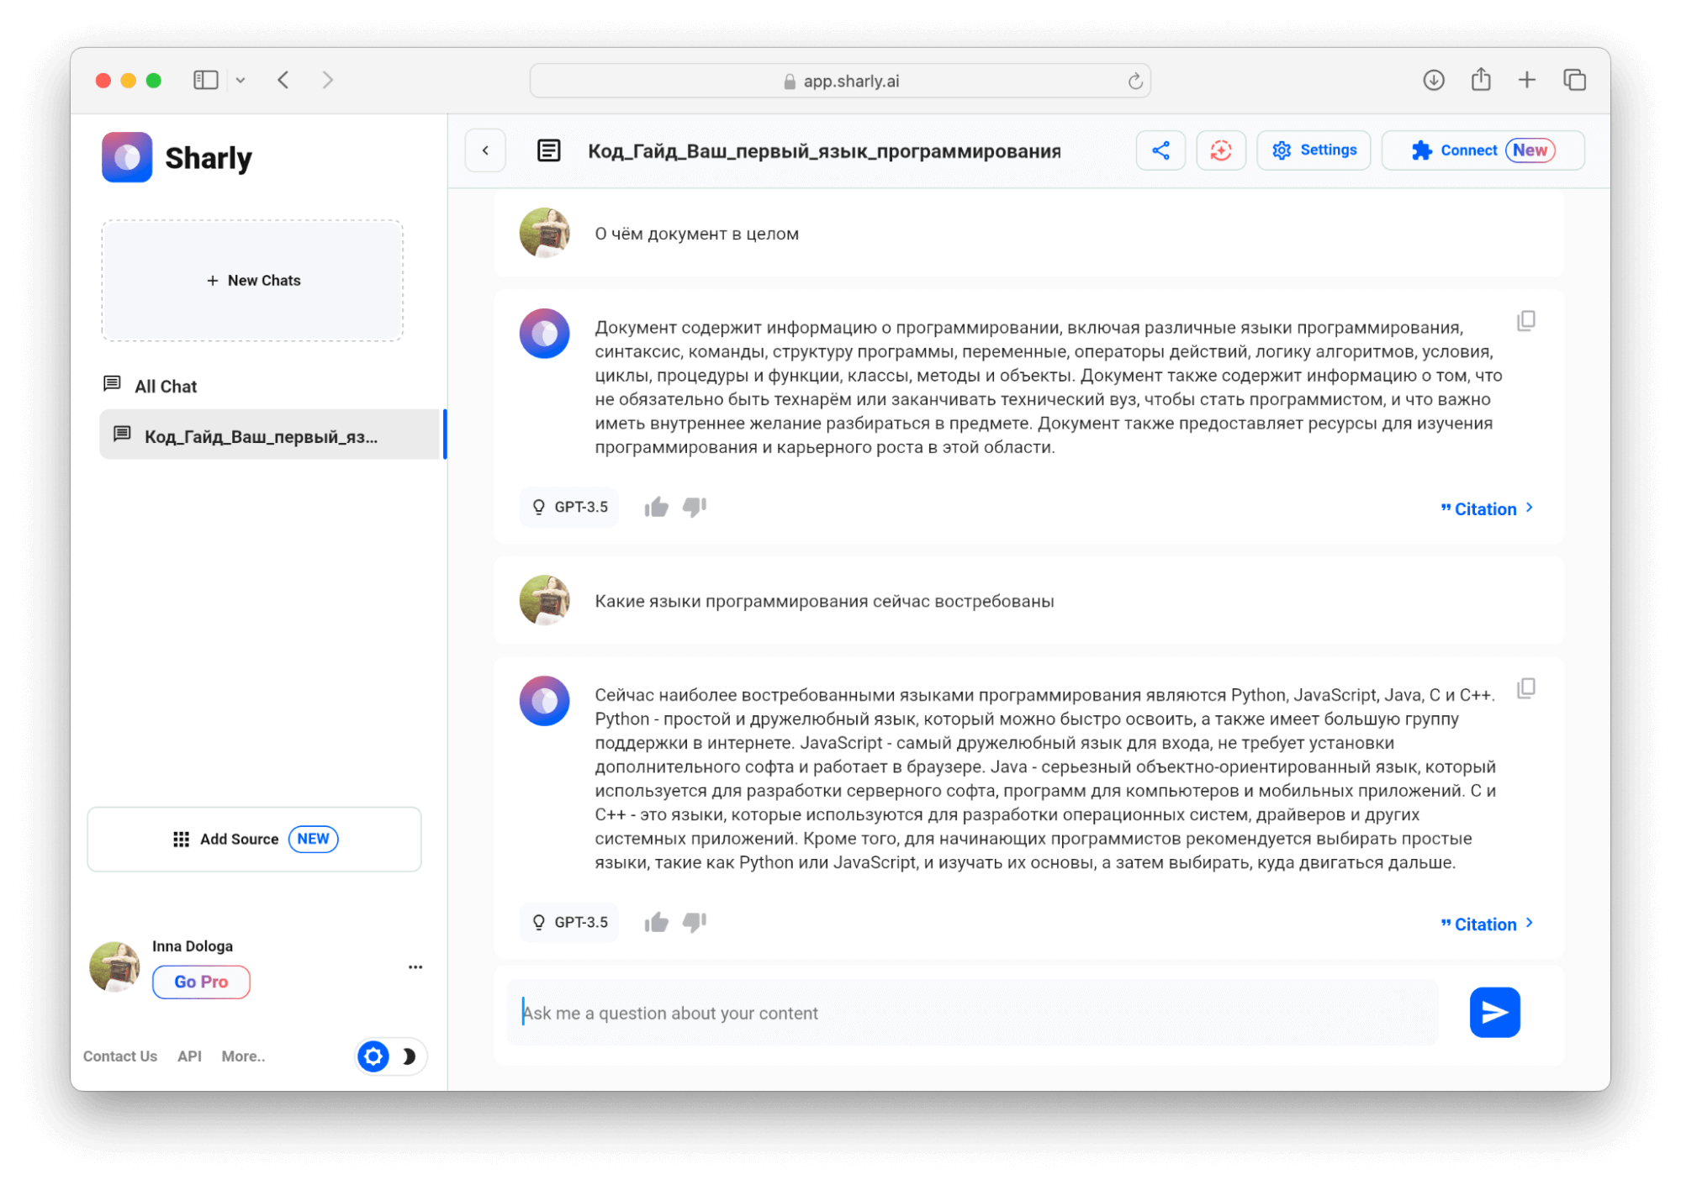
Task: Expand Citation under first answer
Action: pos(1487,508)
